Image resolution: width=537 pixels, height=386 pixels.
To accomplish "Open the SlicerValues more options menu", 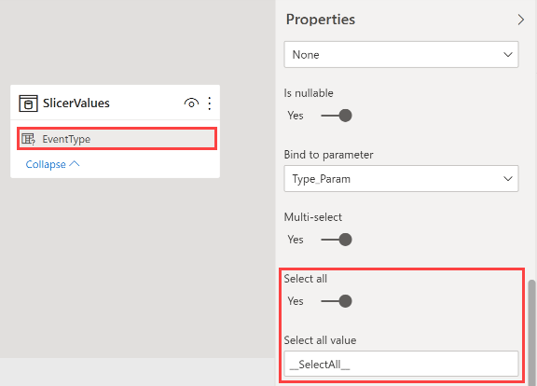I will pos(209,103).
